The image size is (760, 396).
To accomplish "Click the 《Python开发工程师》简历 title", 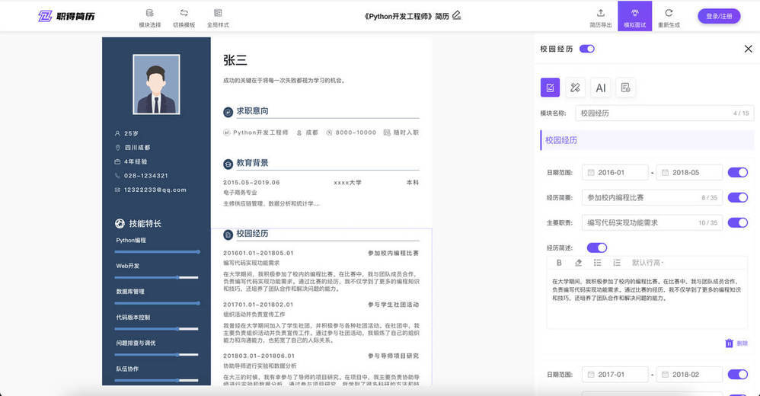I will click(x=407, y=16).
